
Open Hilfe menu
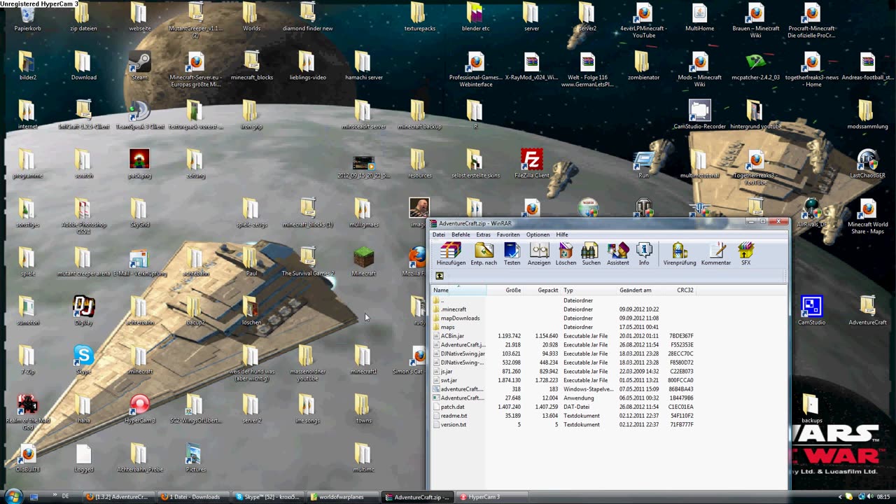[x=562, y=234]
